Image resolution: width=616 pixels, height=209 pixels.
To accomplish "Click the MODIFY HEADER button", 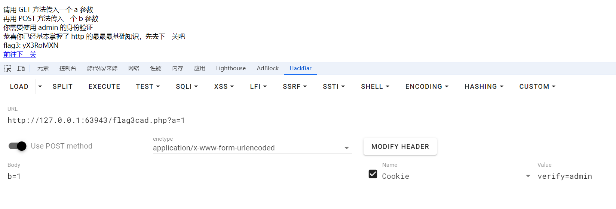I will (x=400, y=147).
